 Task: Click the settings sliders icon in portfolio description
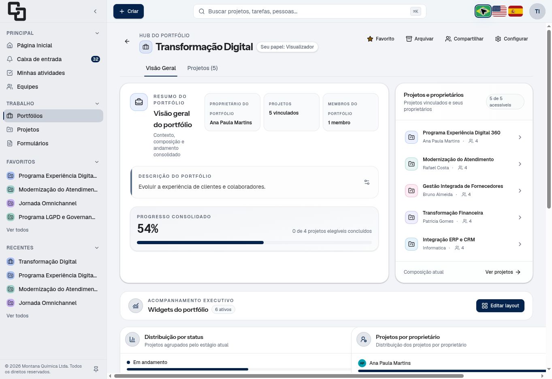[x=367, y=182]
